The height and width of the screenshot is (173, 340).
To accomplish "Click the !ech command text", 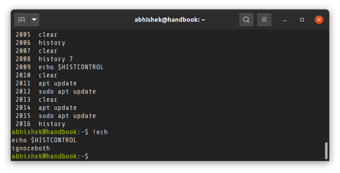I will (100, 132).
